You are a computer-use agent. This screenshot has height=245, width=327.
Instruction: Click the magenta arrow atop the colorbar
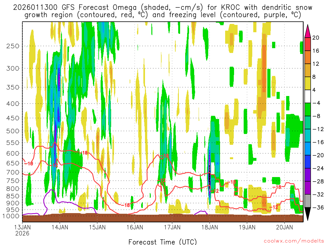tap(308, 31)
